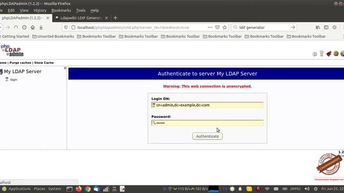Click the Save to Pocket icon
This screenshot has height=193, width=344.
[x=217, y=27]
